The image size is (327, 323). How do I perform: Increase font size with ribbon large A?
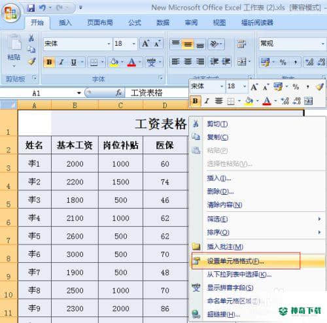145,44
